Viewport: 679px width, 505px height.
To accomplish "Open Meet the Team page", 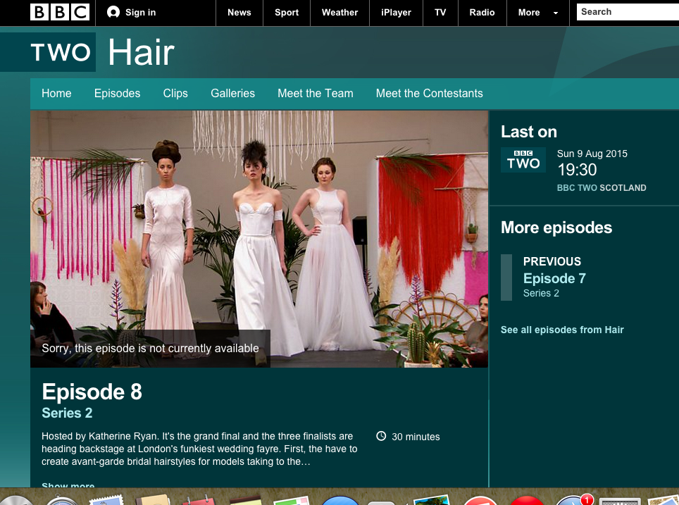I will (x=316, y=93).
